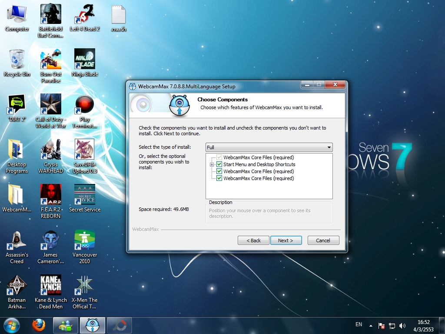Screen dimensions: 445x334
Task: Select the Left 4 Dead 2 shortcut
Action: pos(85,18)
